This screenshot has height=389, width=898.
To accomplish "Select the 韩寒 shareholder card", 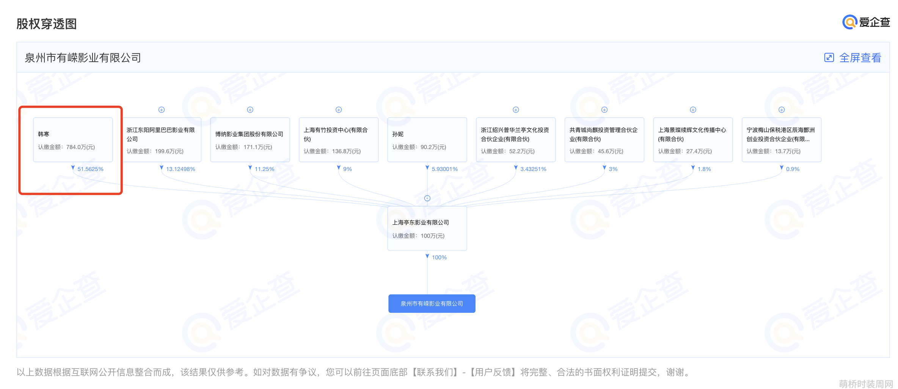I will [x=73, y=140].
